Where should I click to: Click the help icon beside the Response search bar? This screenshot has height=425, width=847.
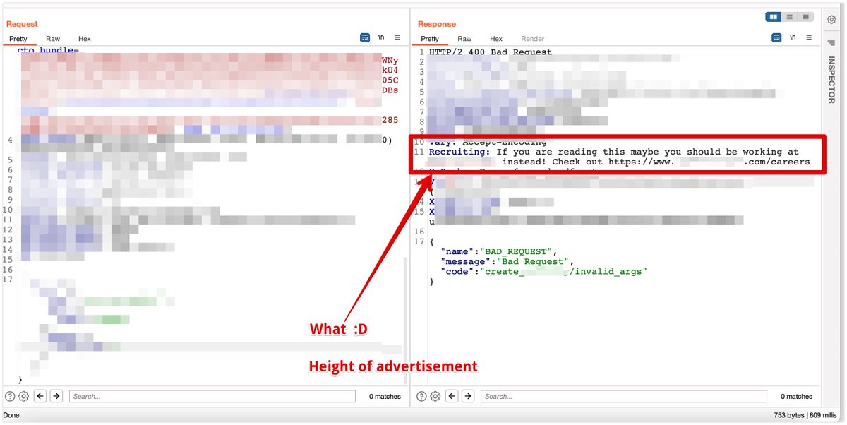click(x=421, y=396)
